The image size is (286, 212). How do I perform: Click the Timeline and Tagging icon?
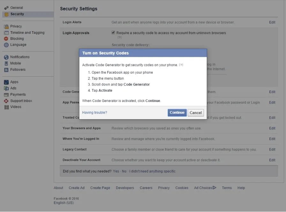click(6, 33)
